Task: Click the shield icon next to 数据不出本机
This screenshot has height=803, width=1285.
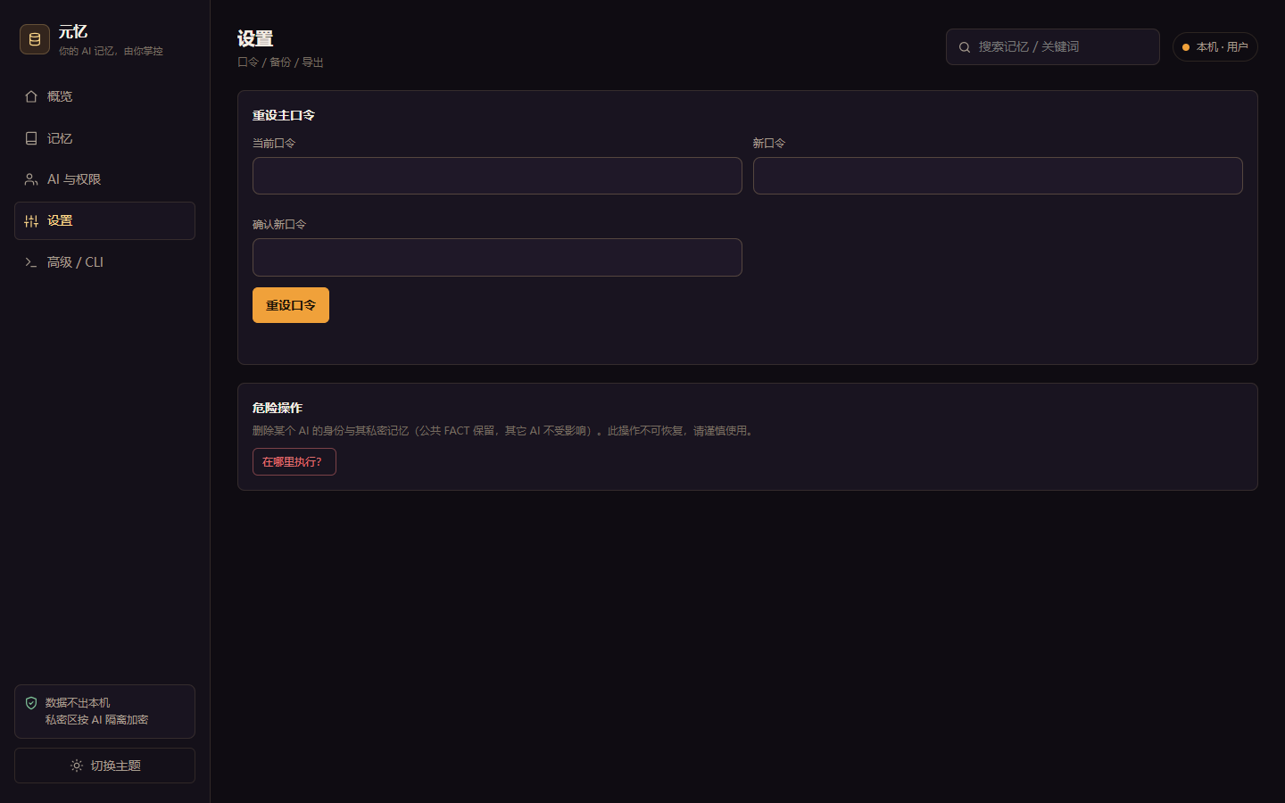Action: (x=31, y=703)
